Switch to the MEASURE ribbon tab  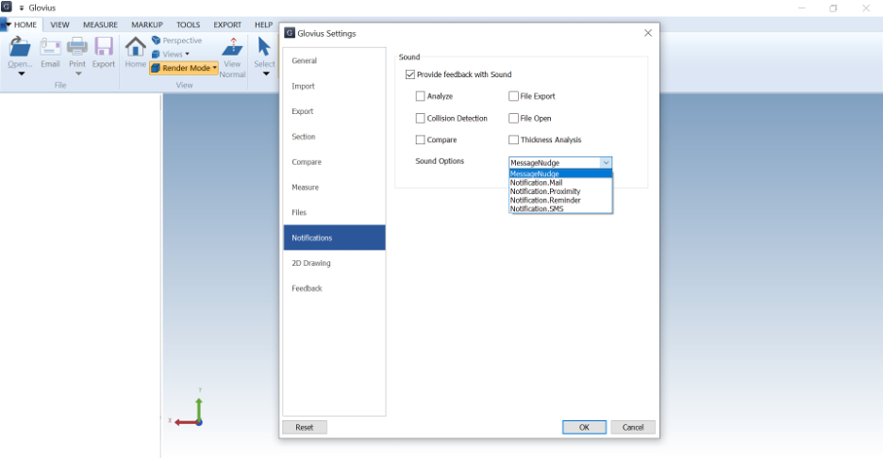pos(100,25)
